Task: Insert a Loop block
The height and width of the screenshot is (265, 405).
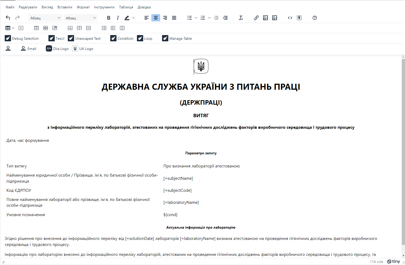Action: pos(145,38)
